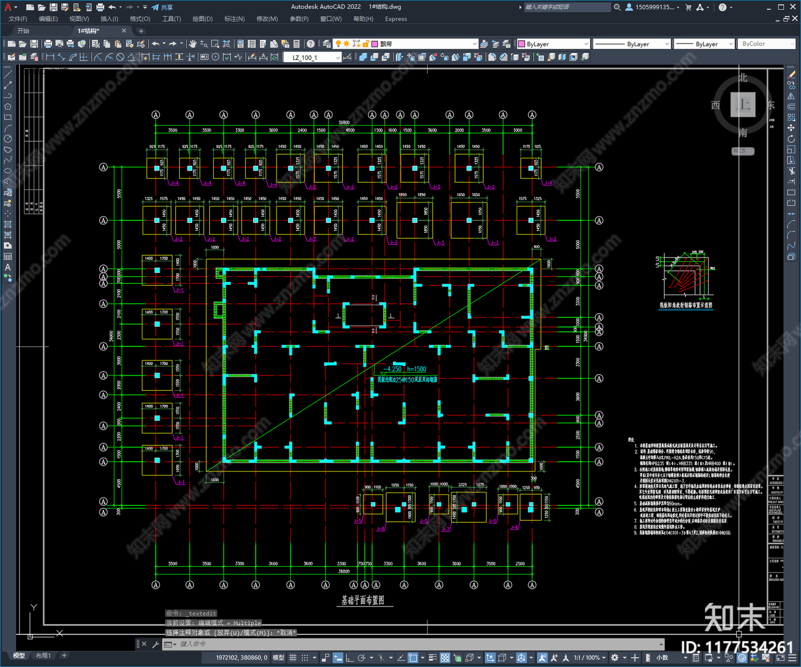Toggle annotation visibility in the status bar
Viewport: 801px width, 667px height.
(543, 657)
